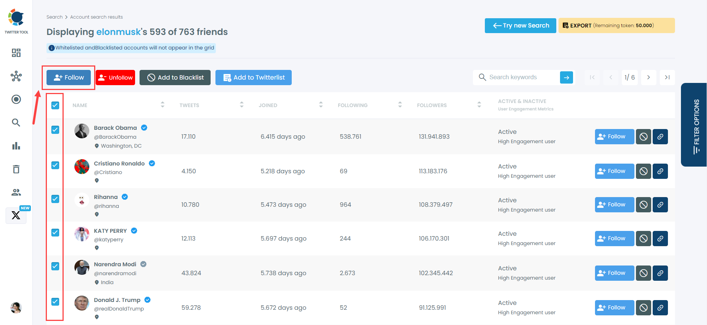The height and width of the screenshot is (325, 707).
Task: Blacklist Cristiano Ronaldo using the ban icon
Action: [643, 171]
